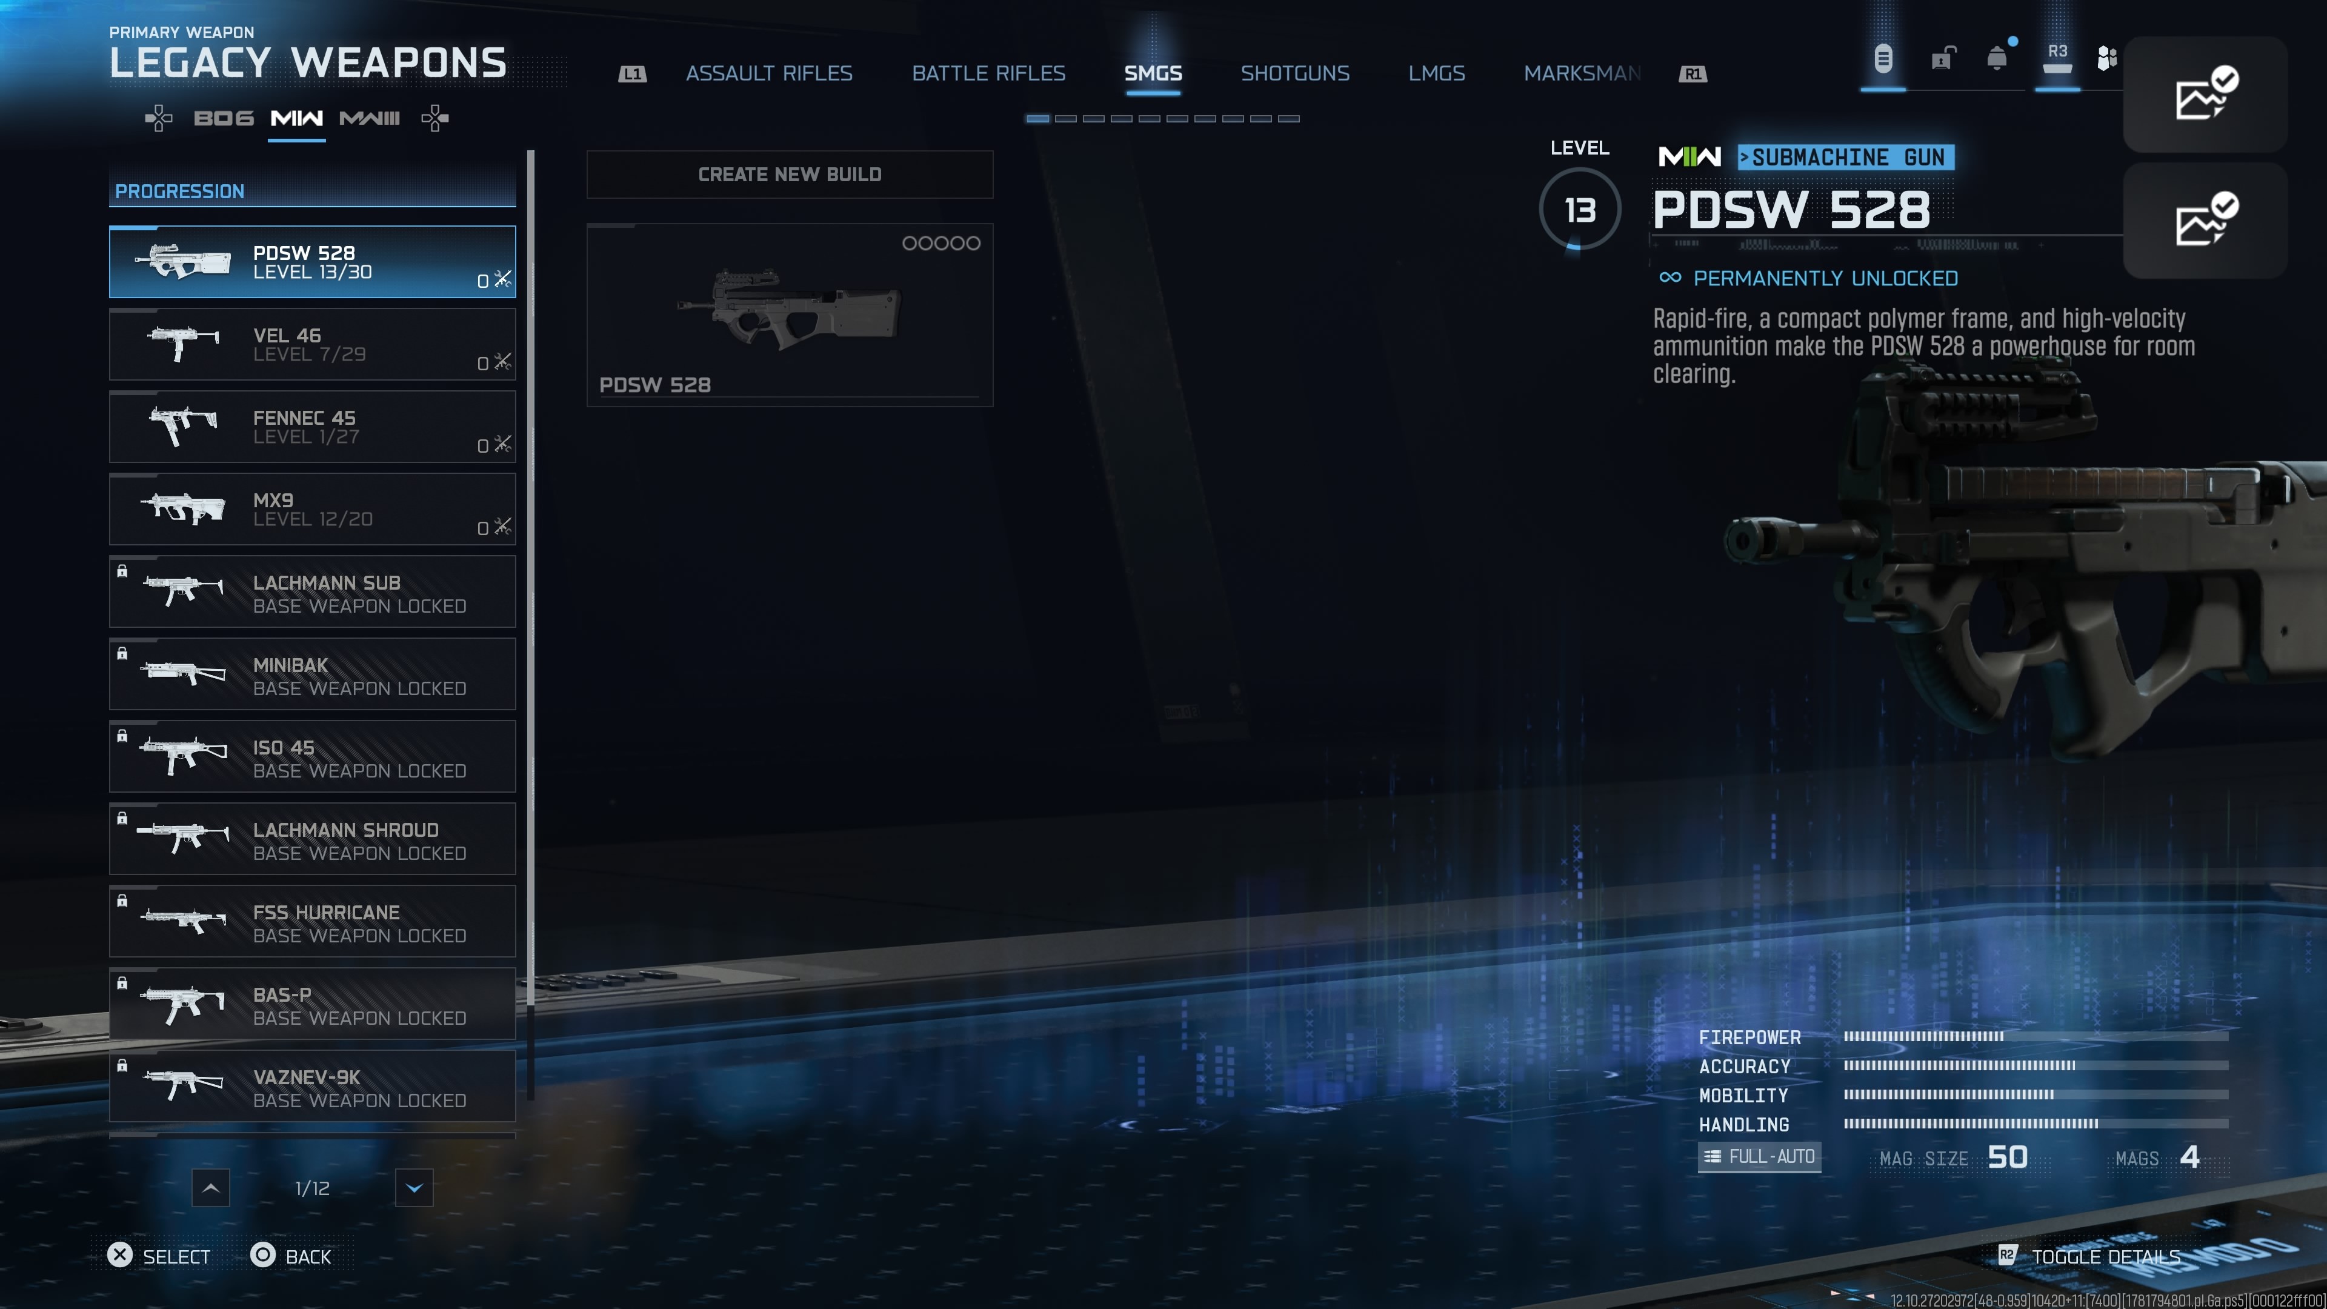Select the locked BAS-P row
Image resolution: width=2327 pixels, height=1309 pixels.
coord(313,1004)
